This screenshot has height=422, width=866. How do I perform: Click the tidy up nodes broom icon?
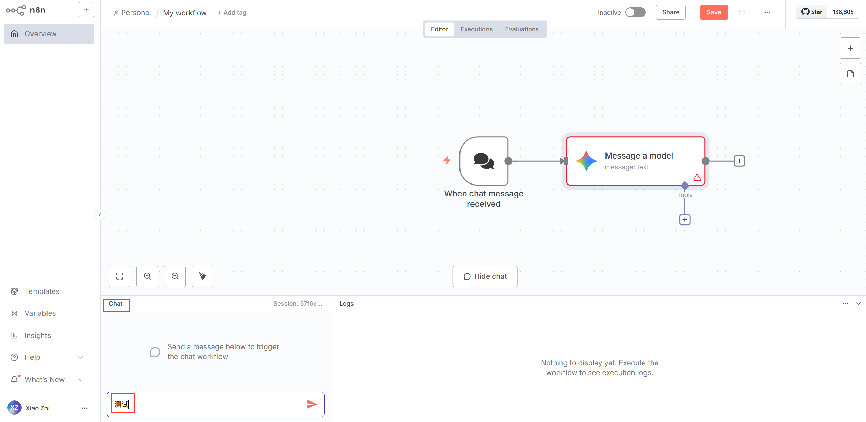[202, 276]
